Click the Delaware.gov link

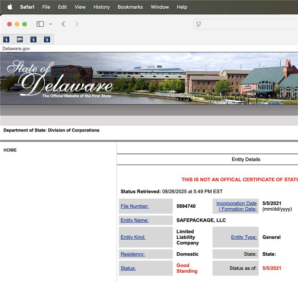(x=16, y=49)
